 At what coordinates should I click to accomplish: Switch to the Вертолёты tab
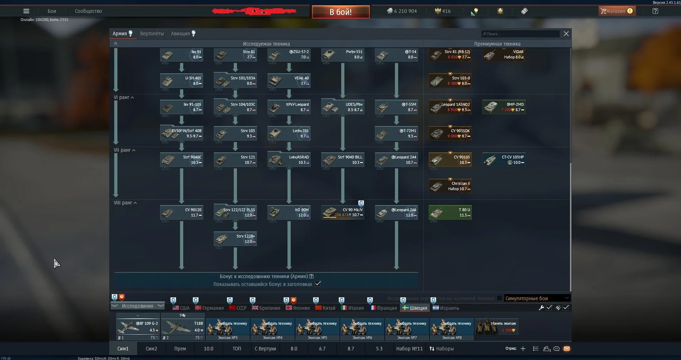click(x=152, y=33)
